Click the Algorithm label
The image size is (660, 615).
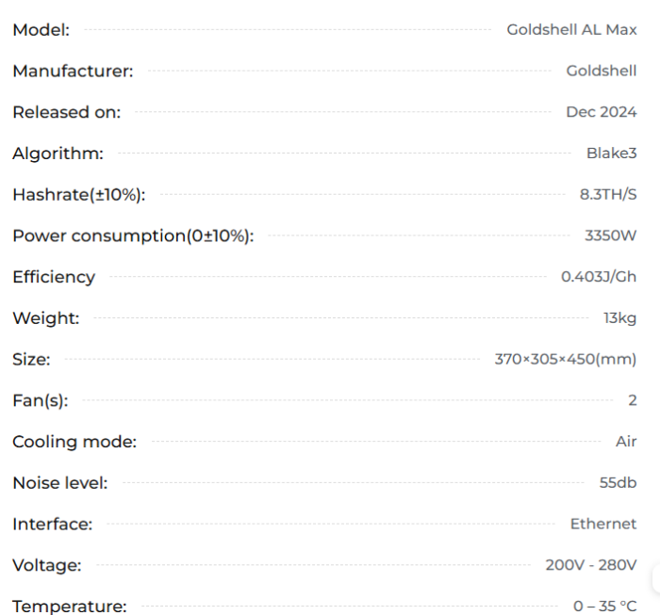[x=58, y=154]
